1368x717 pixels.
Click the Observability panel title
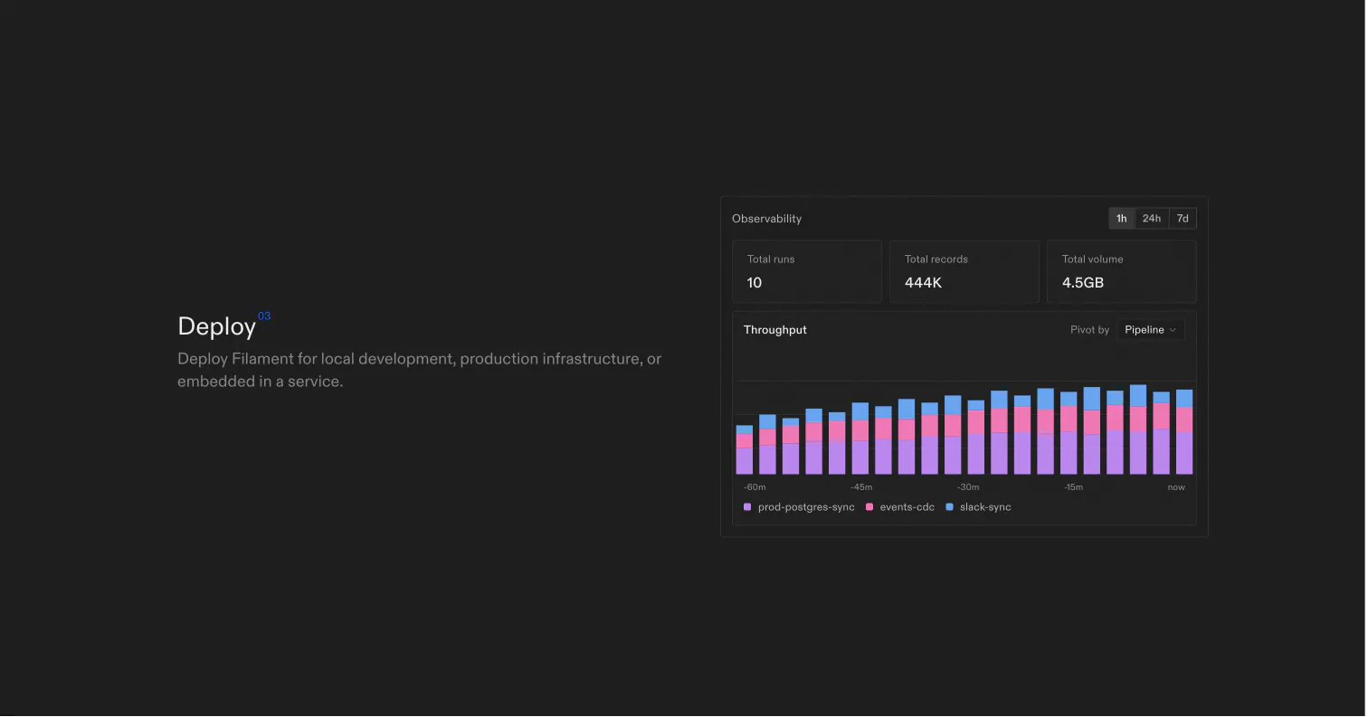coord(767,219)
